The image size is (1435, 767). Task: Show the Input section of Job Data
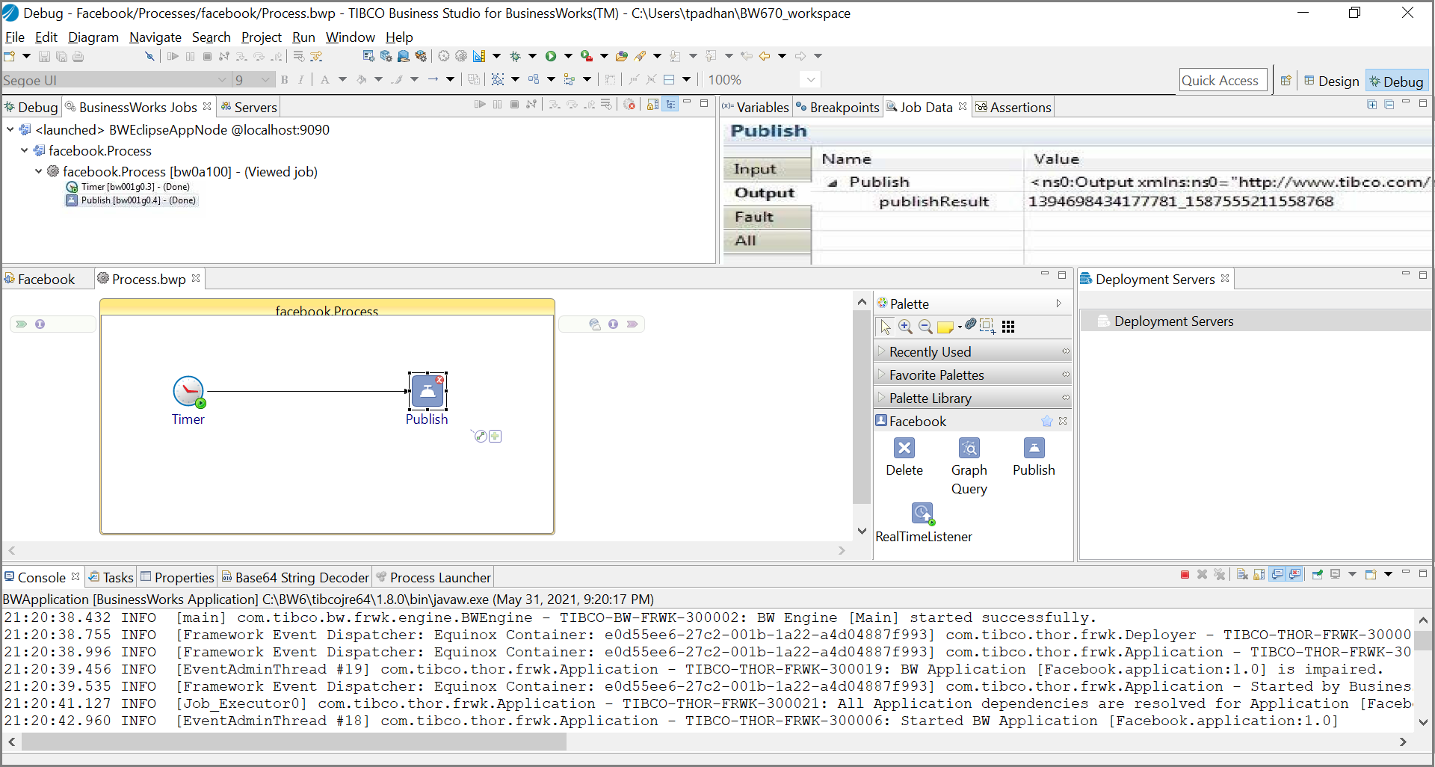coord(766,170)
